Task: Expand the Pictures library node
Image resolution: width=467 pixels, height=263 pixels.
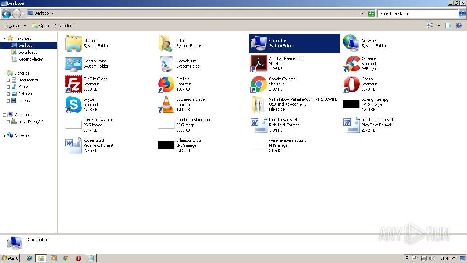Action: pos(8,94)
